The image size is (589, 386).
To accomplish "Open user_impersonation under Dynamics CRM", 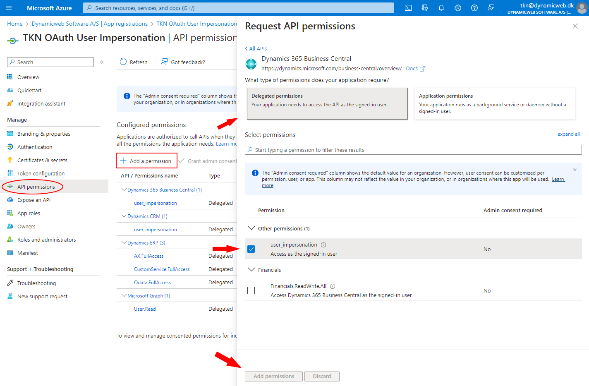I will pyautogui.click(x=155, y=230).
